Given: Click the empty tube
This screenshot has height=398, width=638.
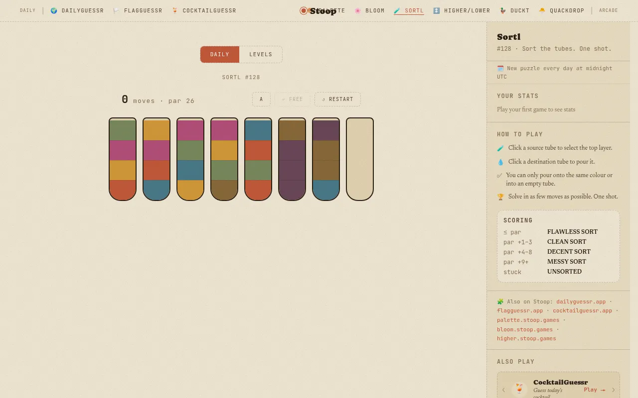Looking at the screenshot, I should click(360, 159).
